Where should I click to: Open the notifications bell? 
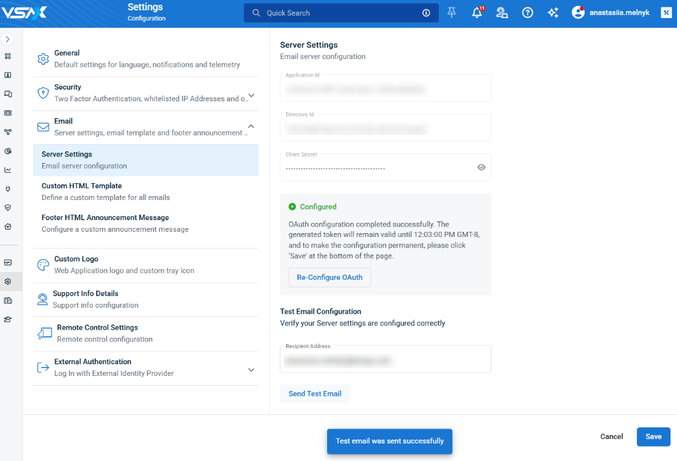477,13
